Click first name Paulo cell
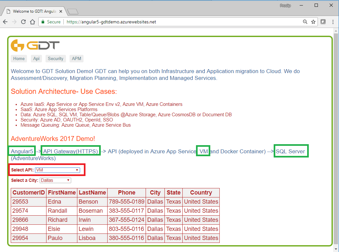Viewport: 339px width, 252px height. 62,238
